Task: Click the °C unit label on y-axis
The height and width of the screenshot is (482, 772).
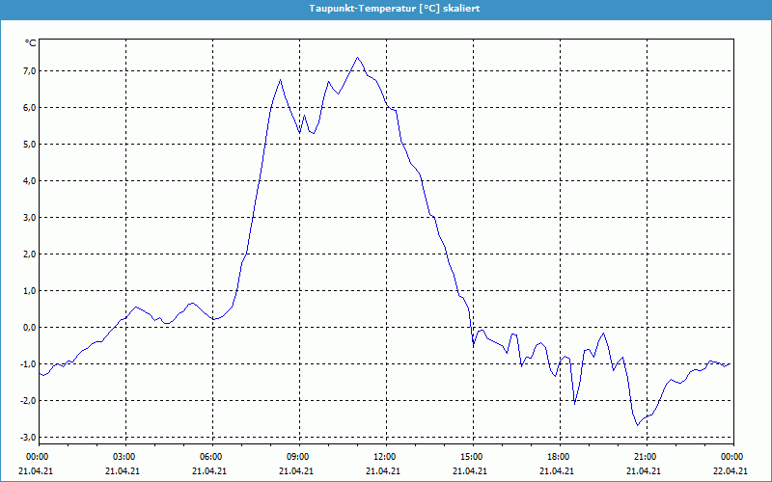Action: (30, 43)
